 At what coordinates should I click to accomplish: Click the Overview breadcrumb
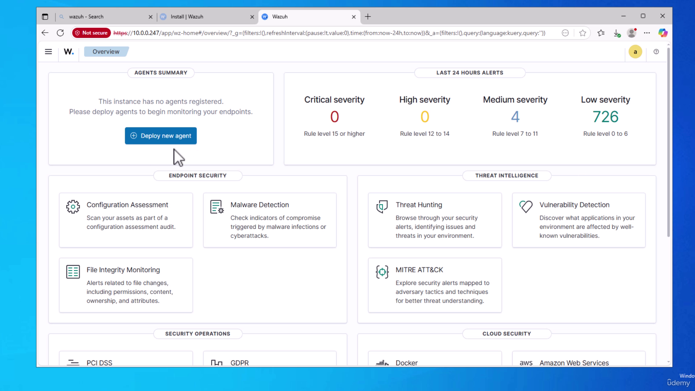[x=106, y=52]
